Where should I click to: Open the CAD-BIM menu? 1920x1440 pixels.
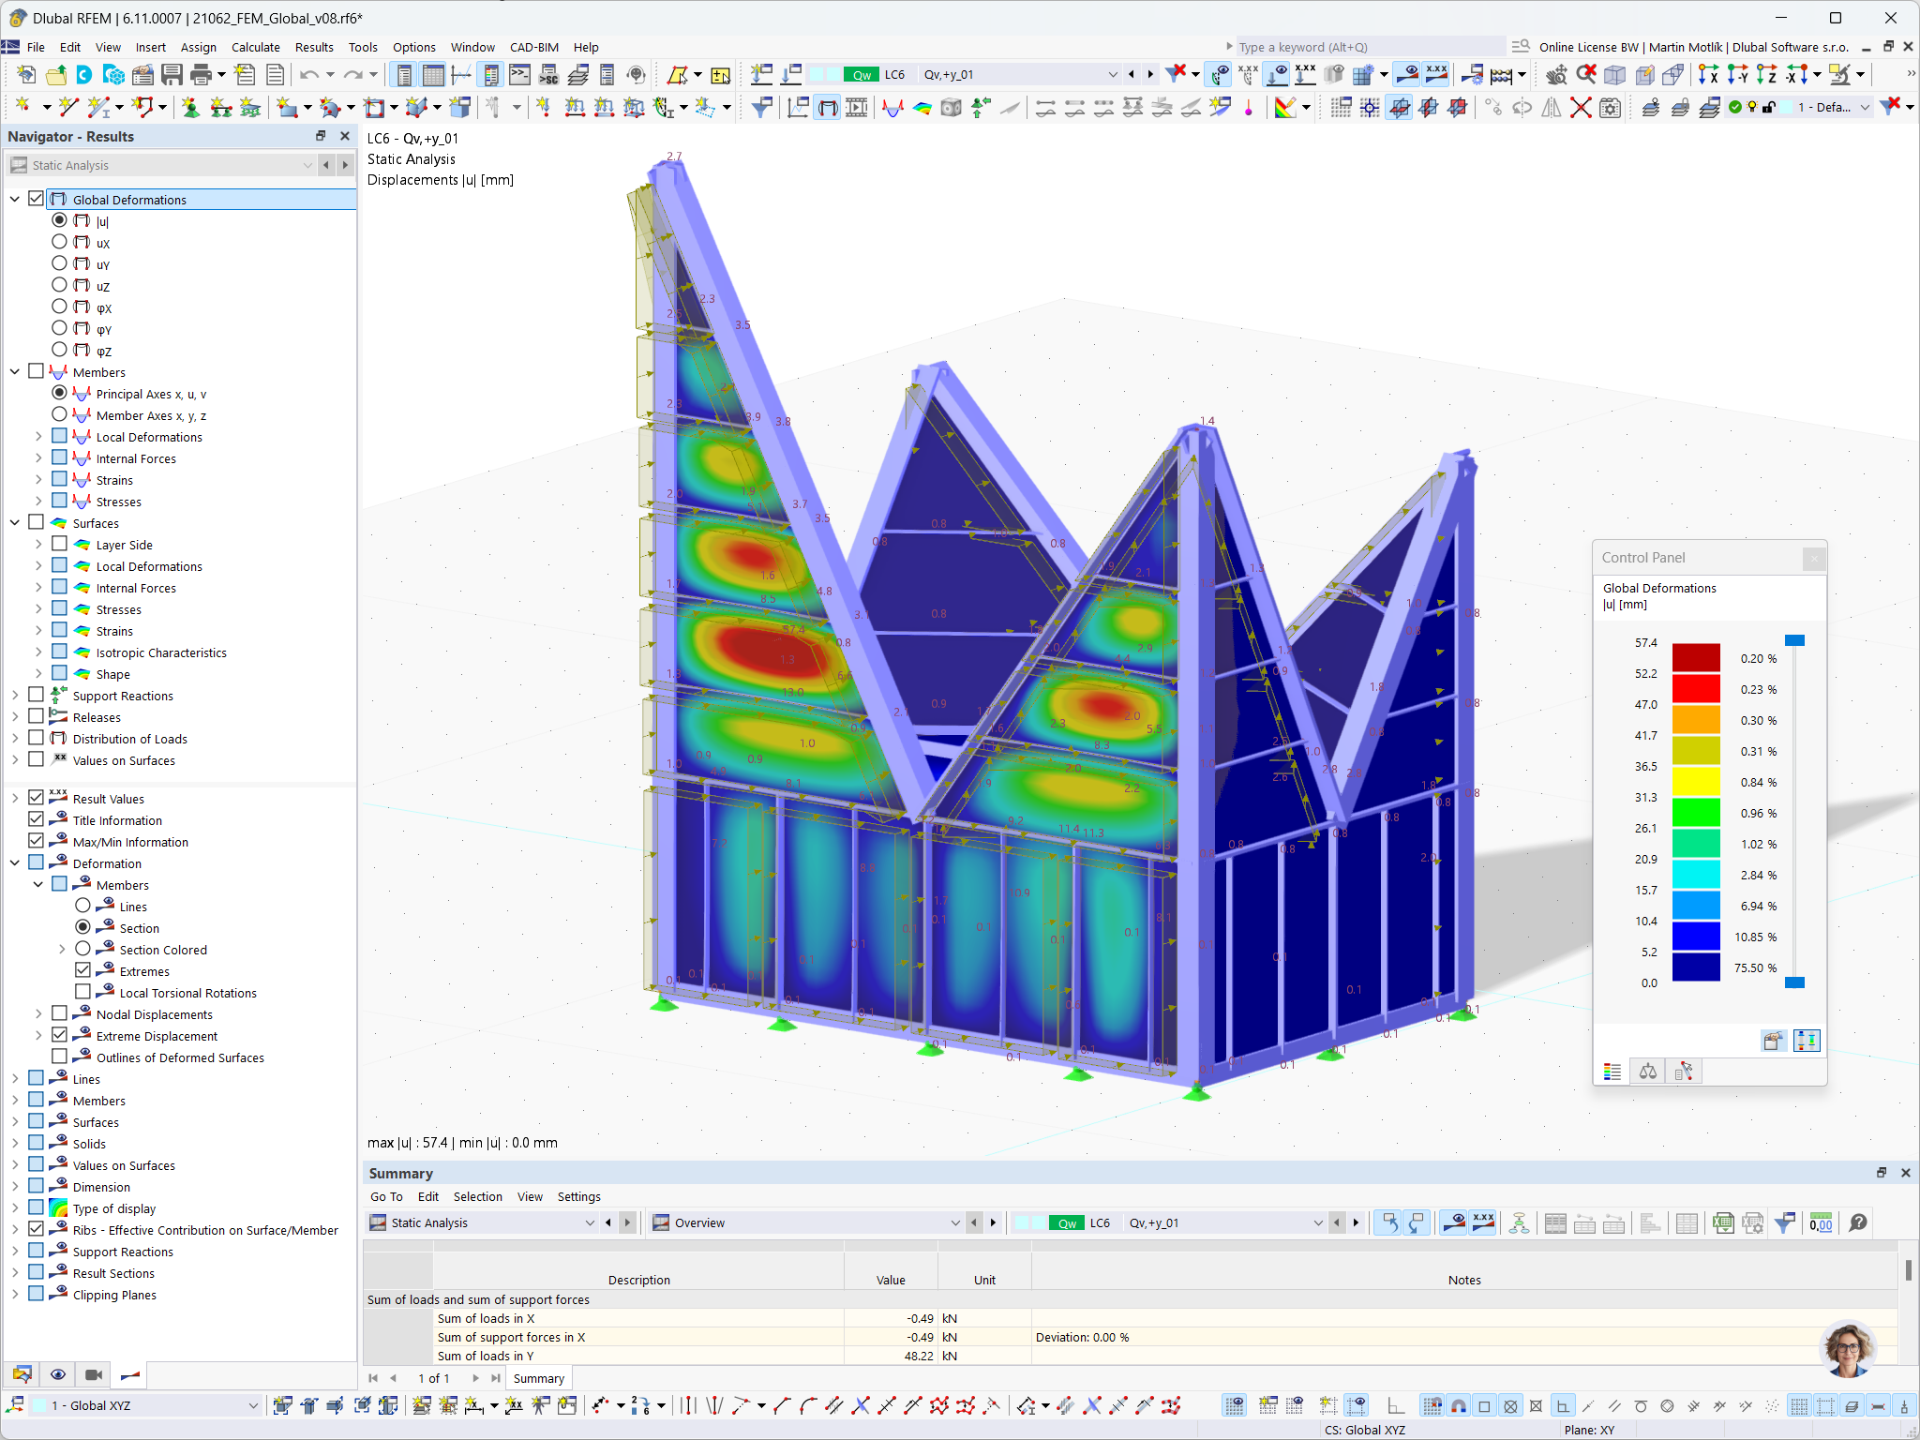[x=533, y=47]
